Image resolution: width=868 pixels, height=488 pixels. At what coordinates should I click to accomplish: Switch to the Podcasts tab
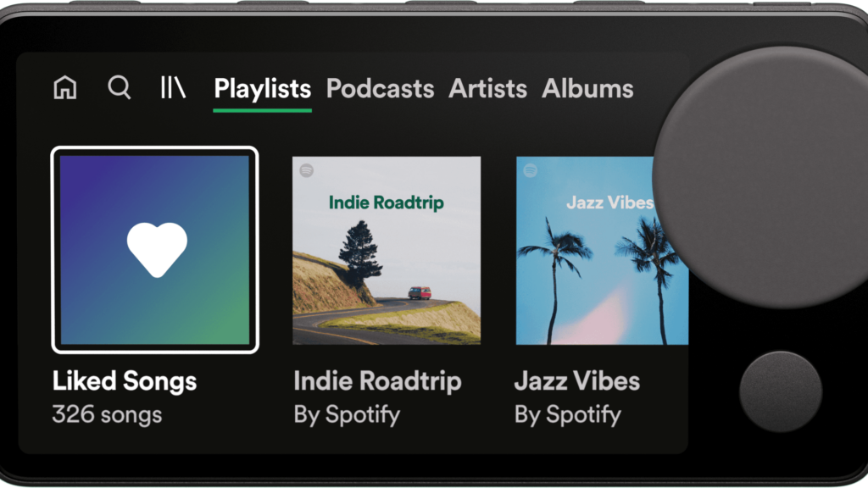[380, 88]
